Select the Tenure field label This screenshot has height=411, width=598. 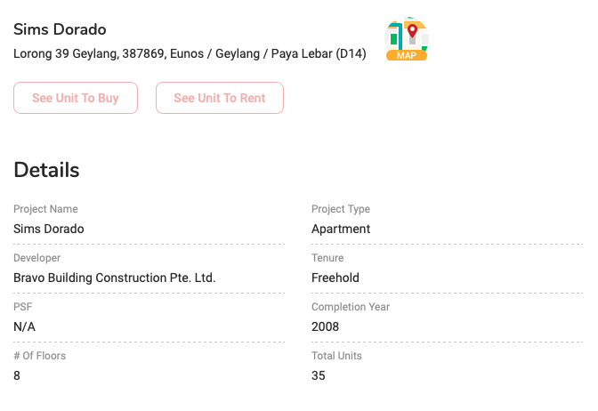point(329,258)
